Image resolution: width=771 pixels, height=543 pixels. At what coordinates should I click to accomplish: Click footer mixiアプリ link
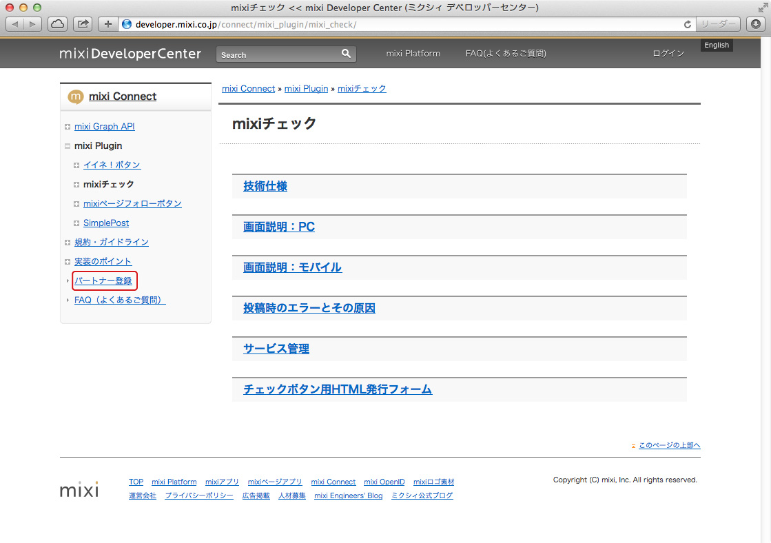(x=223, y=482)
